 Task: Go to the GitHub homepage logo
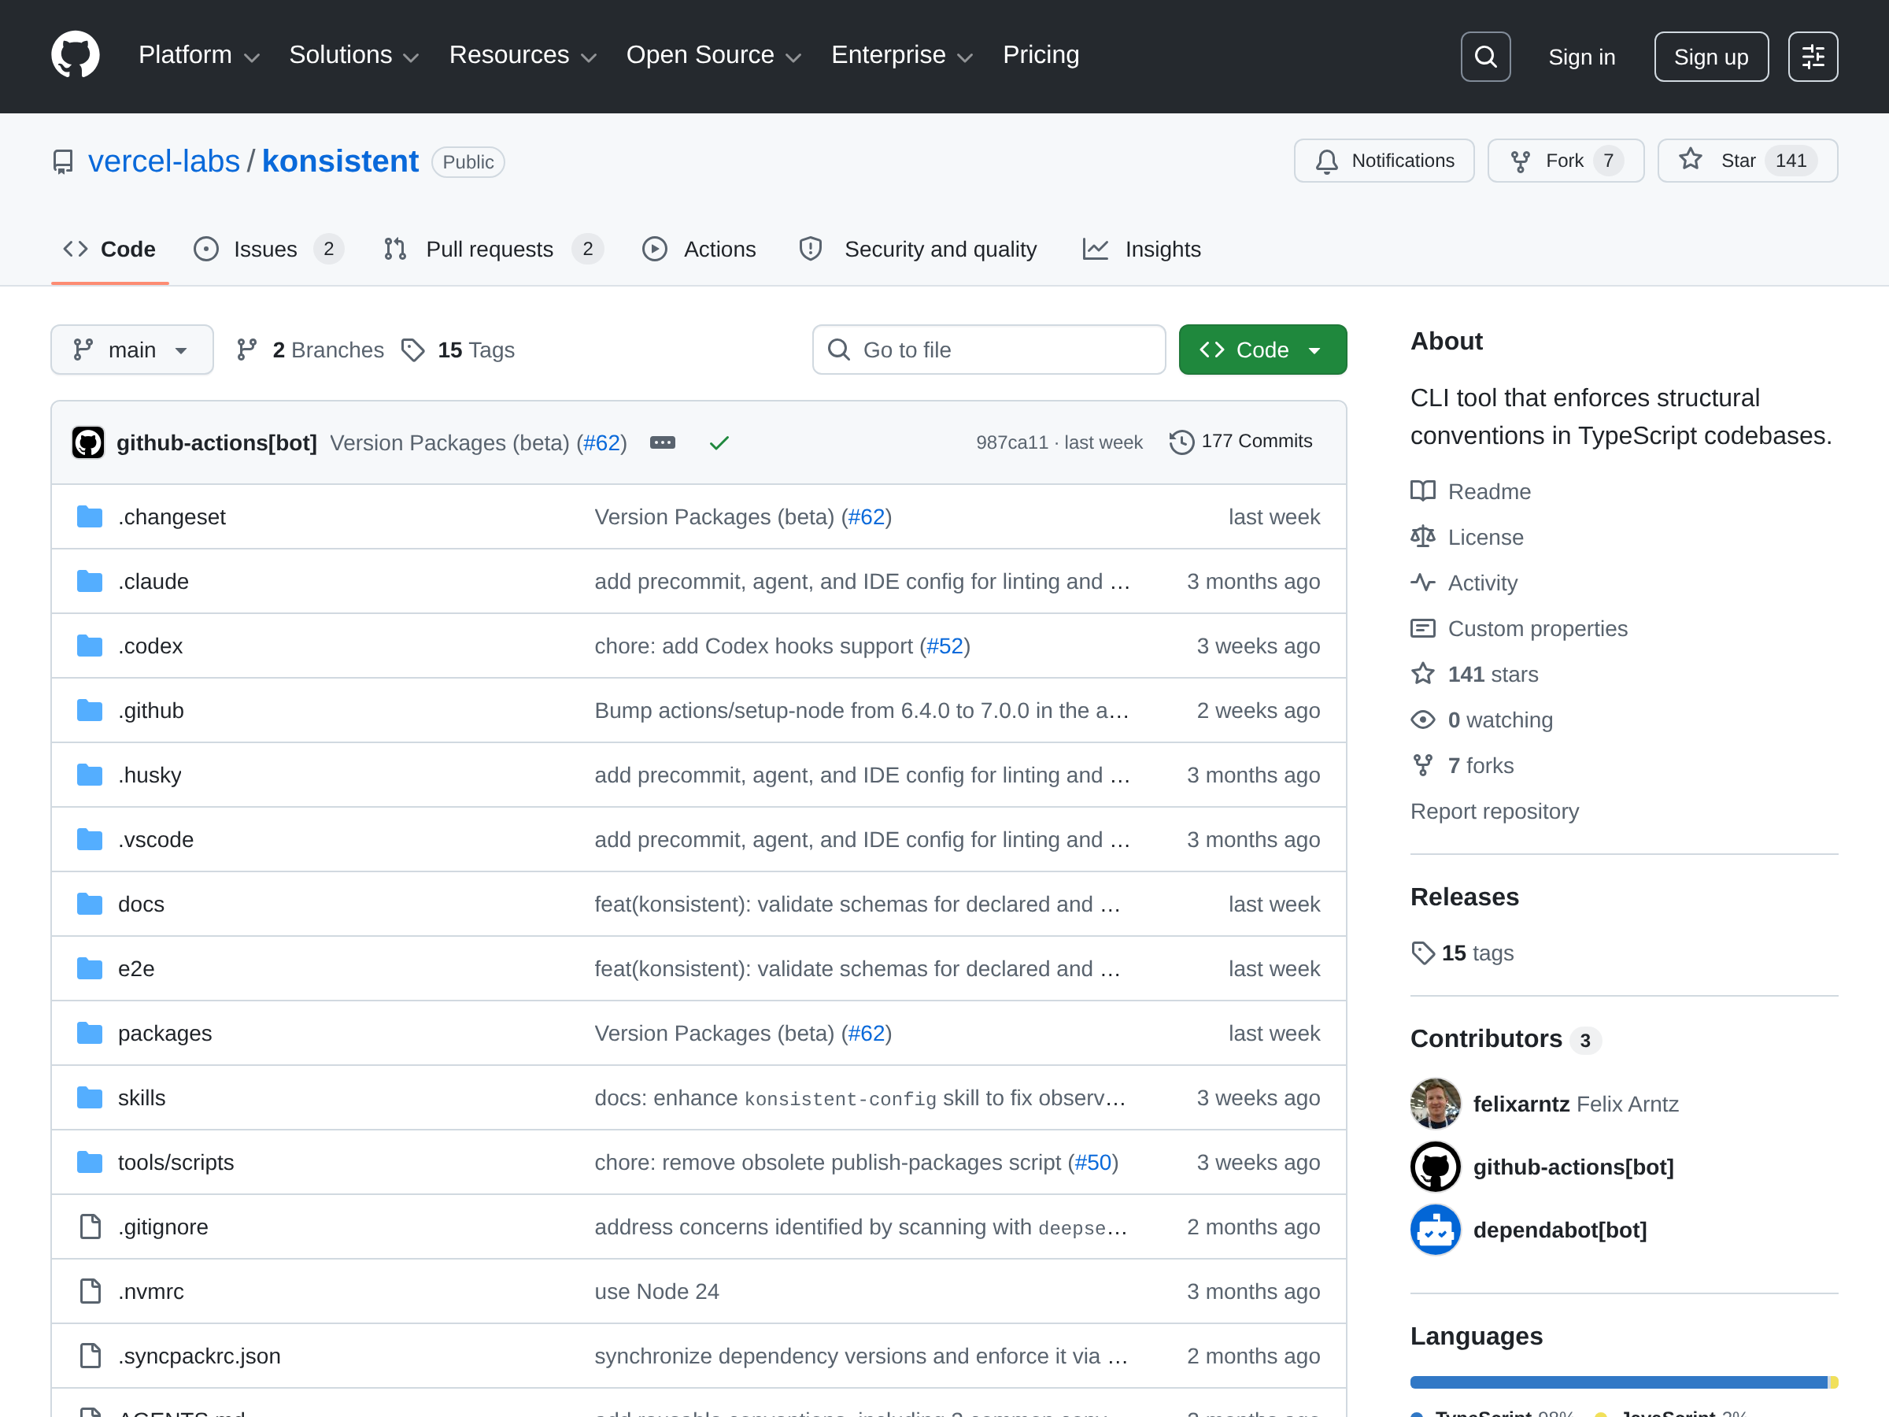click(x=75, y=56)
